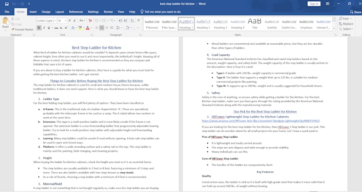Increase font size with Grow Font
This screenshot has height=192, width=362.
pos(70,21)
